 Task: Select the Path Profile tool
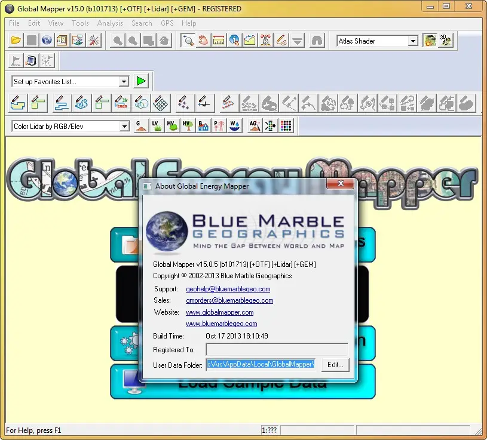tap(250, 41)
